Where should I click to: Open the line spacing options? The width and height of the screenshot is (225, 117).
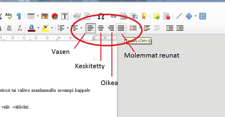click(x=133, y=28)
